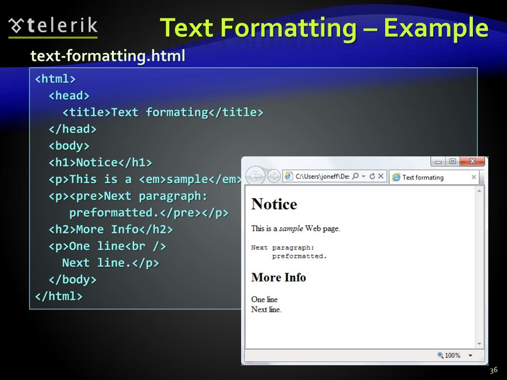Click the Notice heading in the rendered page

pyautogui.click(x=274, y=204)
